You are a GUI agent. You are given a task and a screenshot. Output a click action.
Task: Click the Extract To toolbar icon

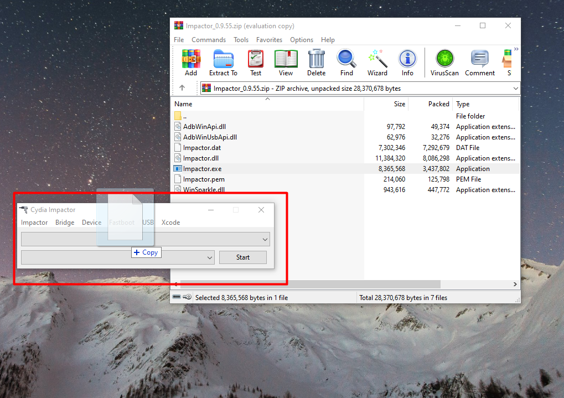(224, 62)
